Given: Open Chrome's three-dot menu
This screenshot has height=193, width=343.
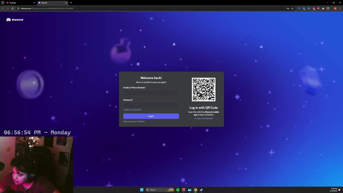Looking at the screenshot, I should click(340, 8).
